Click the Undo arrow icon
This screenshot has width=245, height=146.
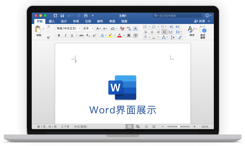[x=69, y=16]
